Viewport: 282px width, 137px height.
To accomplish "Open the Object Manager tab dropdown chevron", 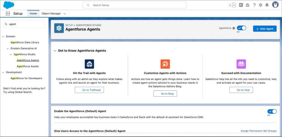I will [x=65, y=14].
